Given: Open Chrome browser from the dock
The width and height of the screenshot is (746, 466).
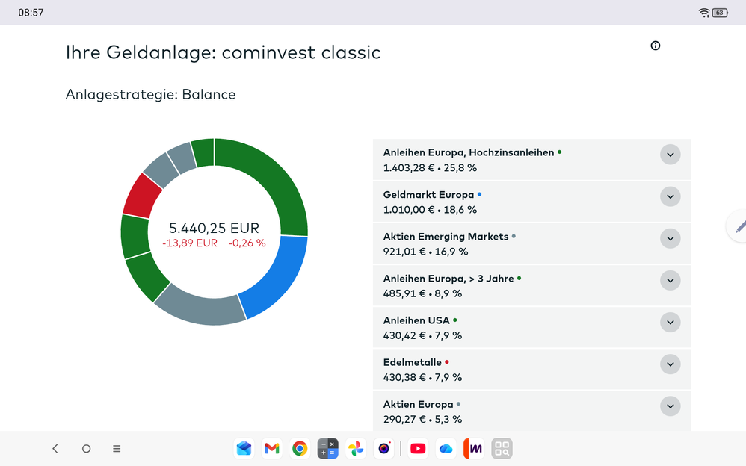Looking at the screenshot, I should coord(300,448).
